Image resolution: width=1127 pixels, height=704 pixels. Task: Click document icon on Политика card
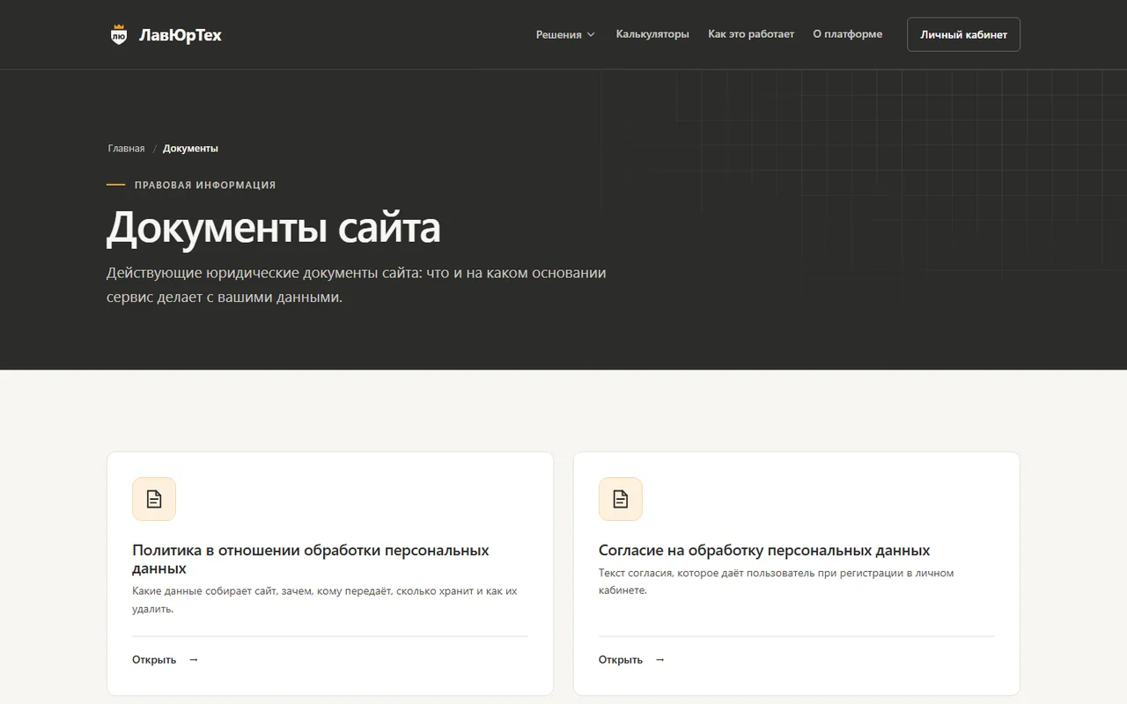pyautogui.click(x=154, y=499)
